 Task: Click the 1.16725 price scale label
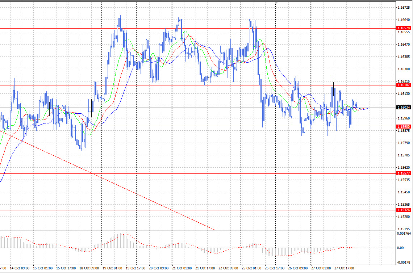point(404,8)
